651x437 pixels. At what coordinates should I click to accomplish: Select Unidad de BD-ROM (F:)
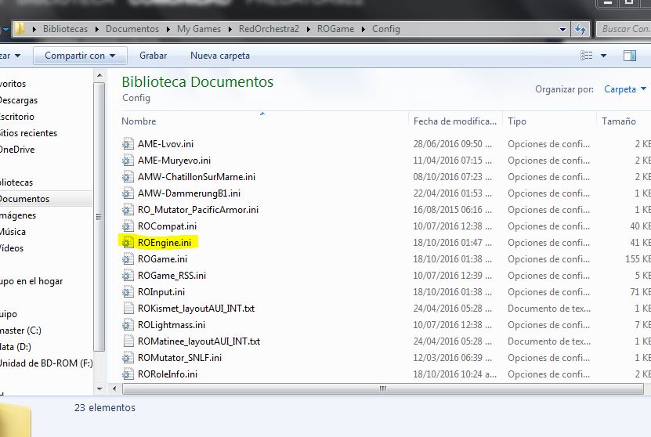(46, 363)
